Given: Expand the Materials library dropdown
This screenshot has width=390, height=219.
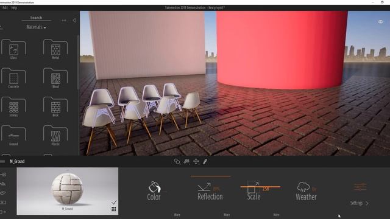Looking at the screenshot, I should point(37,27).
